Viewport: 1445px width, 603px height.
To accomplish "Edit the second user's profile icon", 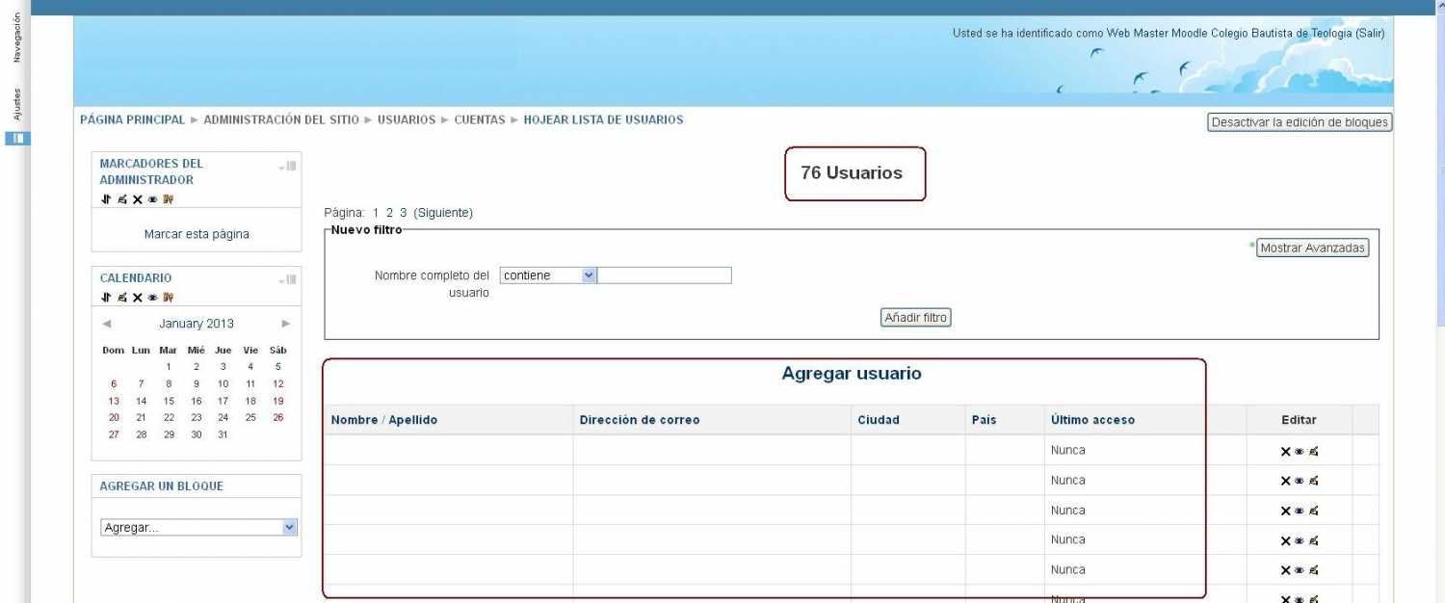I will pos(1314,481).
